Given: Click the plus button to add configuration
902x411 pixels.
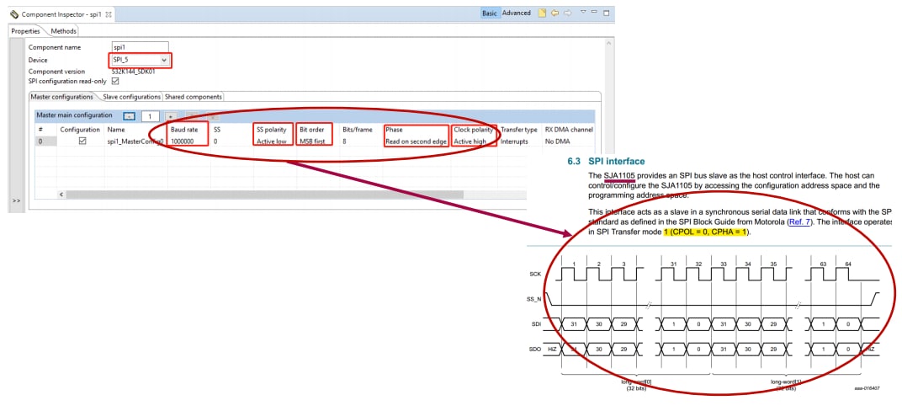Looking at the screenshot, I should point(169,116).
